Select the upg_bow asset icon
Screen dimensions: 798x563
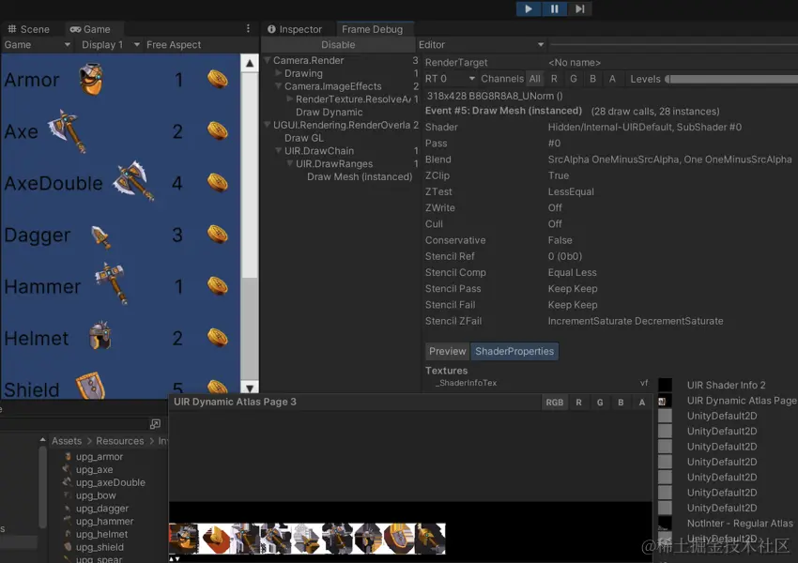click(67, 495)
